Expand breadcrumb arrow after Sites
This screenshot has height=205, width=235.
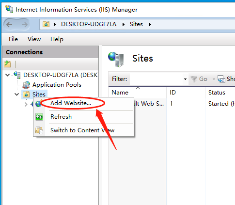click(x=150, y=25)
